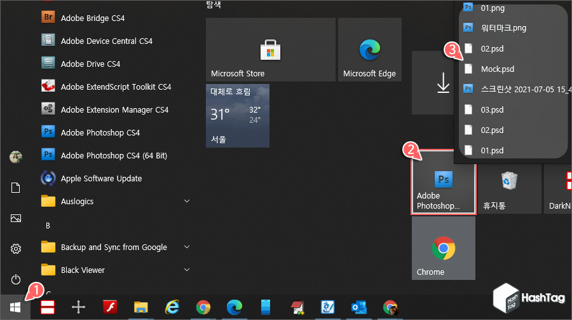Open Google Chrome next to Internet Explorer

click(x=203, y=307)
